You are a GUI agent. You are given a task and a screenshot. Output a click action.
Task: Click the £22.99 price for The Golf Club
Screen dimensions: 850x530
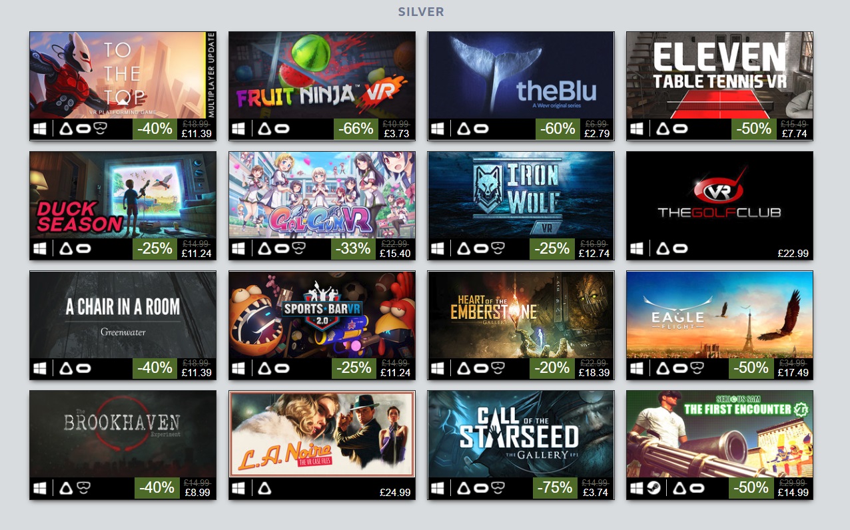[x=793, y=253]
